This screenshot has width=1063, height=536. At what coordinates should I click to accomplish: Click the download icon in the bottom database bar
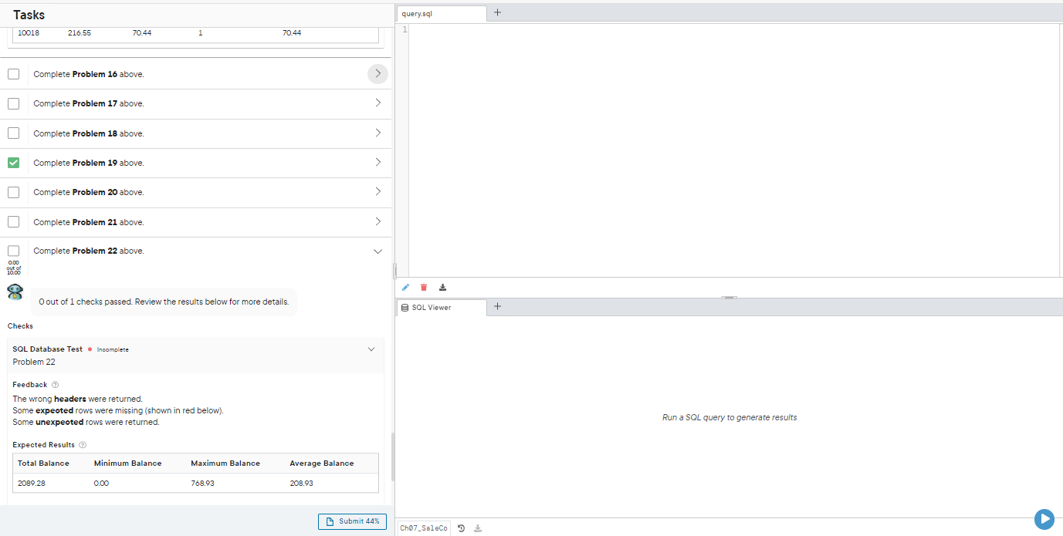click(478, 528)
